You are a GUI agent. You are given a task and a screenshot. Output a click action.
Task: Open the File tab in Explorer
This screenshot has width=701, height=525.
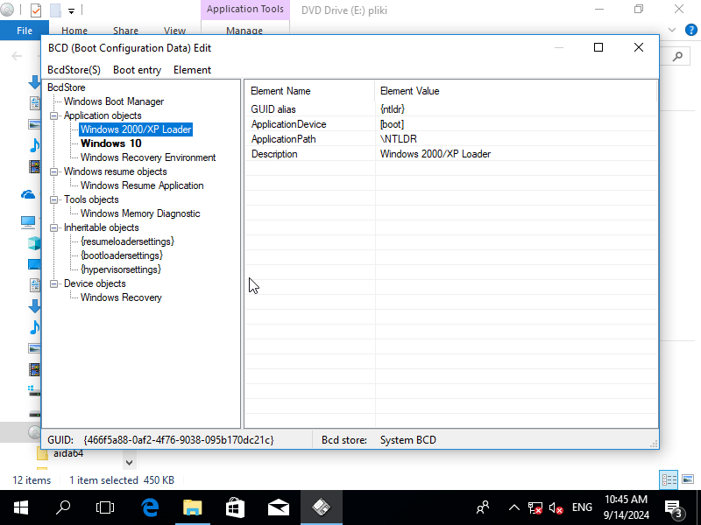coord(25,31)
